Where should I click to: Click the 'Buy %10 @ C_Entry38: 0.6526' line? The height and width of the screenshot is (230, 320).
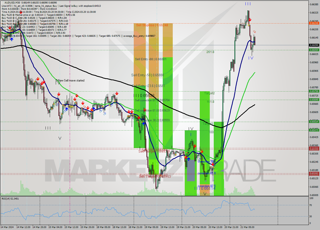(x=34, y=18)
